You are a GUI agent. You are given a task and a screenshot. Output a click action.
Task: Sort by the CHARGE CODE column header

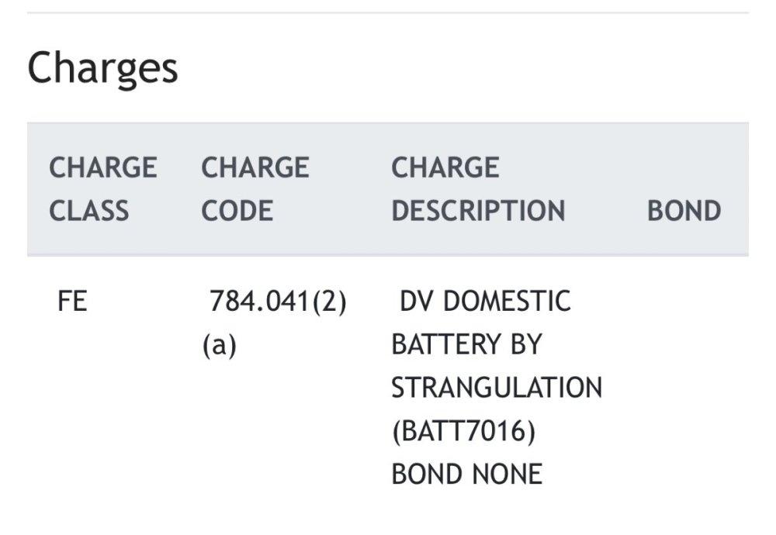tap(255, 189)
